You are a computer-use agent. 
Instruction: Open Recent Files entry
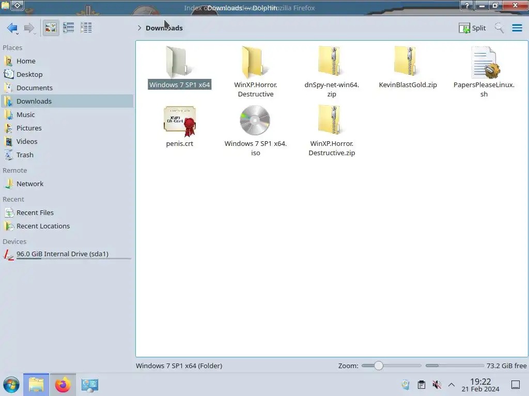[67, 213]
